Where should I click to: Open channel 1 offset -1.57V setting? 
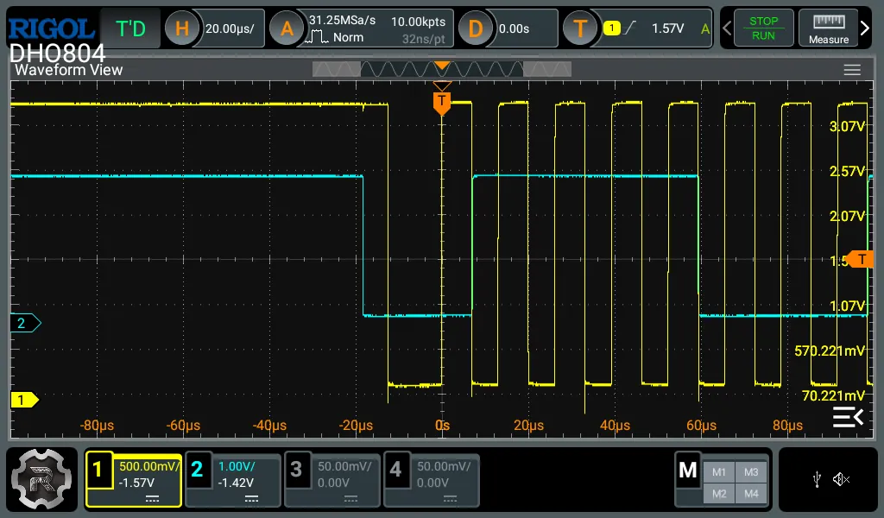coord(136,483)
